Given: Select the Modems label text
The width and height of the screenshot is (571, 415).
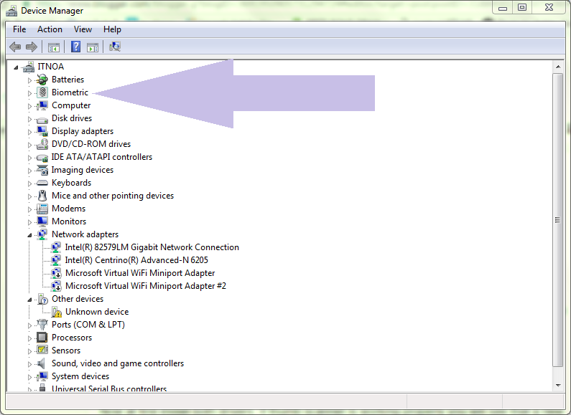Looking at the screenshot, I should click(68, 209).
